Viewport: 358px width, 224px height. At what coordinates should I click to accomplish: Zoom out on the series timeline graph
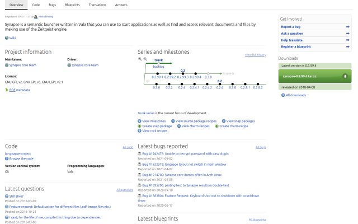pyautogui.click(x=145, y=59)
